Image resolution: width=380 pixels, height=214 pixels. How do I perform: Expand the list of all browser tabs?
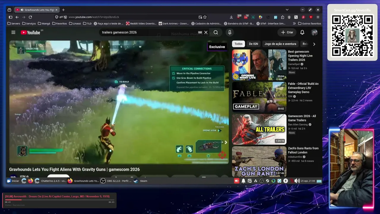point(287,10)
